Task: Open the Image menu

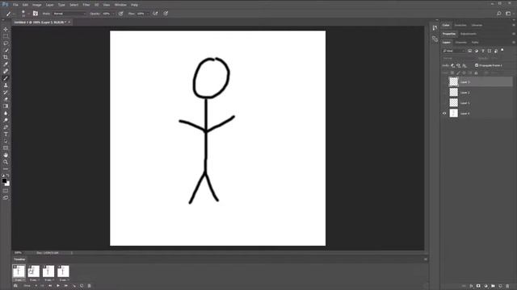Action: (x=36, y=5)
